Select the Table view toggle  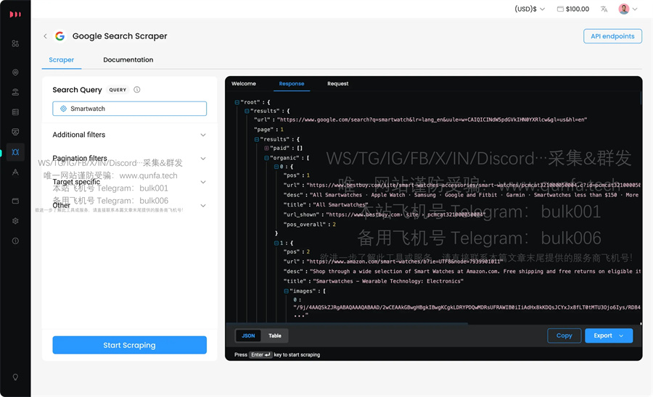(x=275, y=336)
